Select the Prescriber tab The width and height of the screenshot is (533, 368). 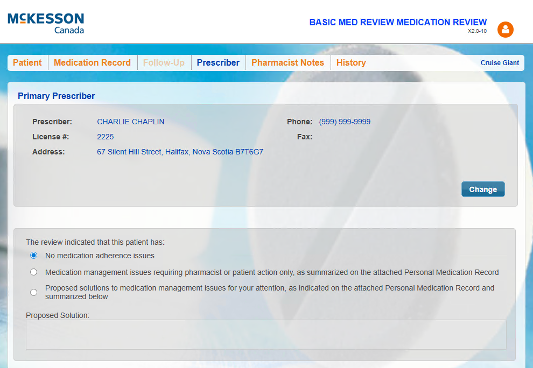(x=218, y=62)
